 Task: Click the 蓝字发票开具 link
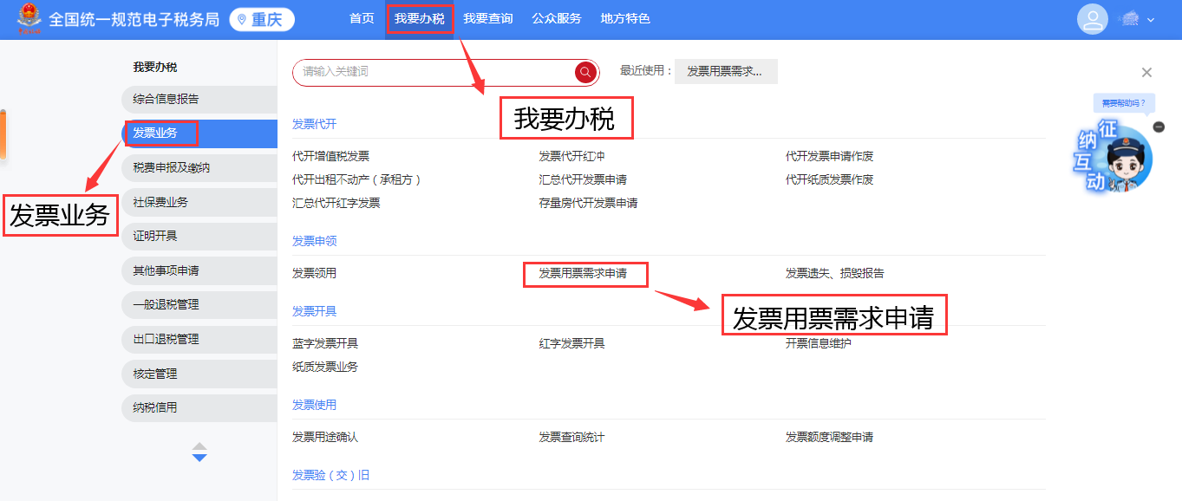coord(325,343)
